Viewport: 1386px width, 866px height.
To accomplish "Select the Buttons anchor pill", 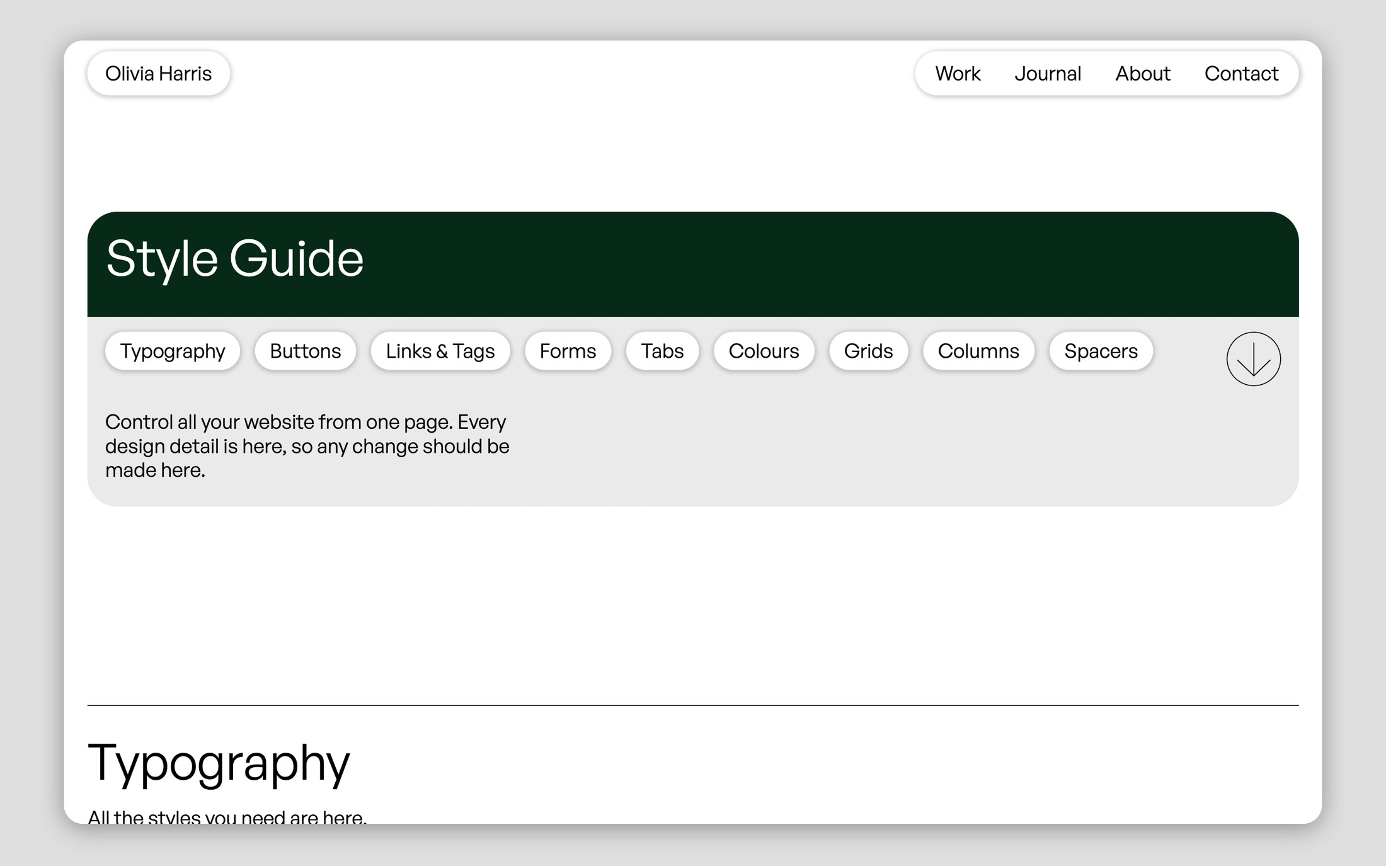I will coord(305,351).
